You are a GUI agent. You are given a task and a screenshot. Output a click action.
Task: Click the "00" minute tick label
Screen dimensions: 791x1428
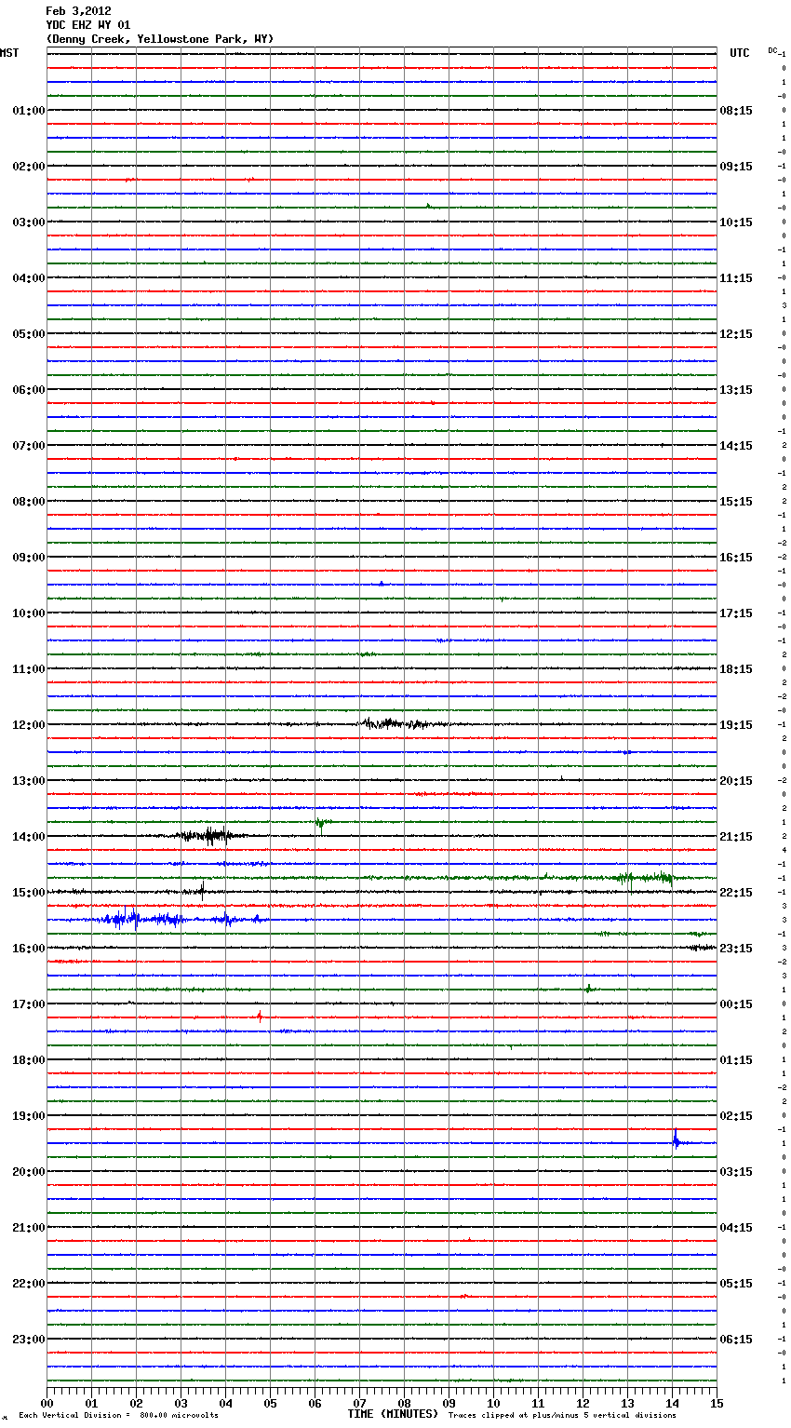coord(47,1402)
